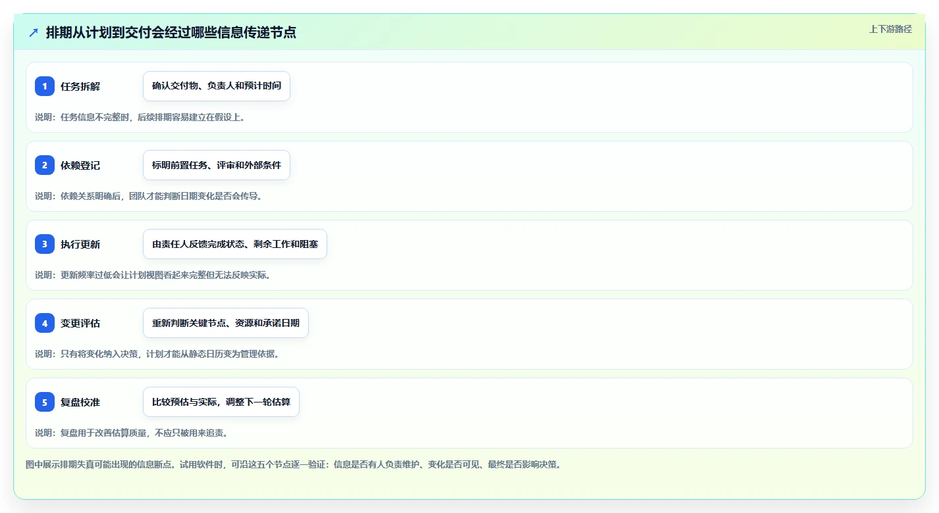Viewport: 939px width, 513px height.
Task: Click step number badge 1
Action: (x=45, y=86)
